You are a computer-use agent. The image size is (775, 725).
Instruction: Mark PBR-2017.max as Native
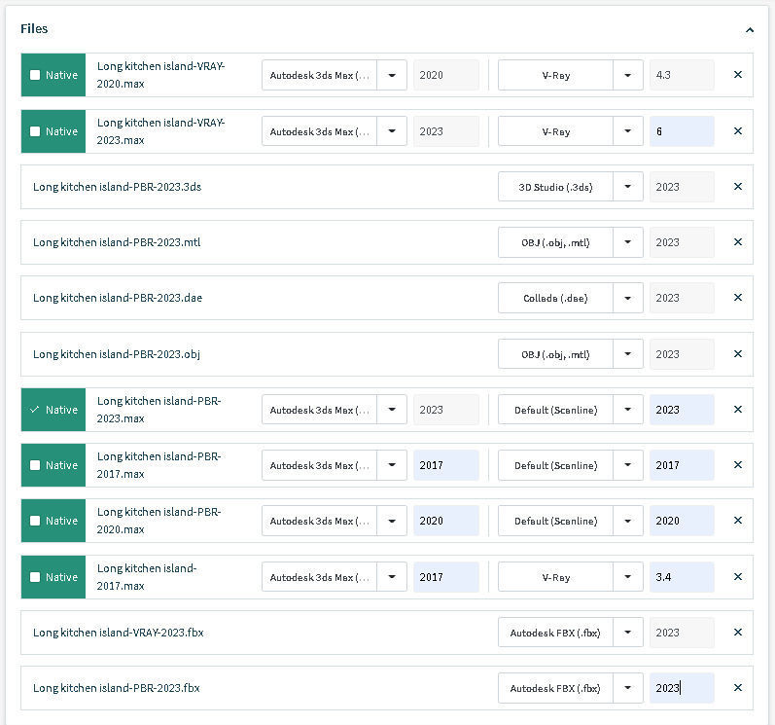click(36, 465)
